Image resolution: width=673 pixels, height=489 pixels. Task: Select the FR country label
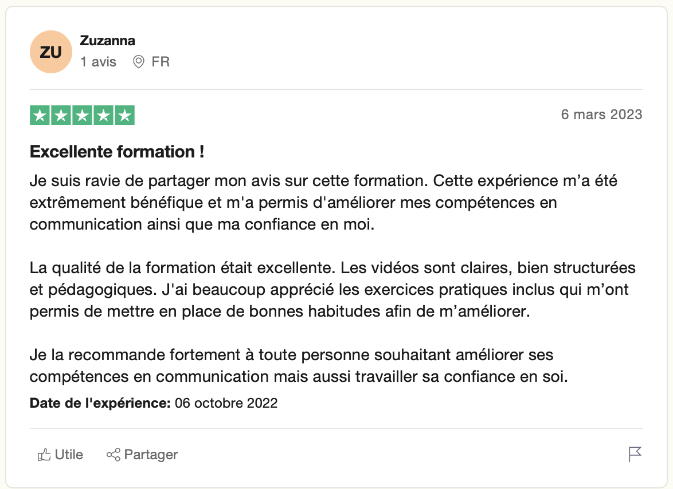tap(161, 62)
